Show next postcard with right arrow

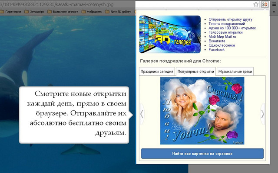[262, 114]
